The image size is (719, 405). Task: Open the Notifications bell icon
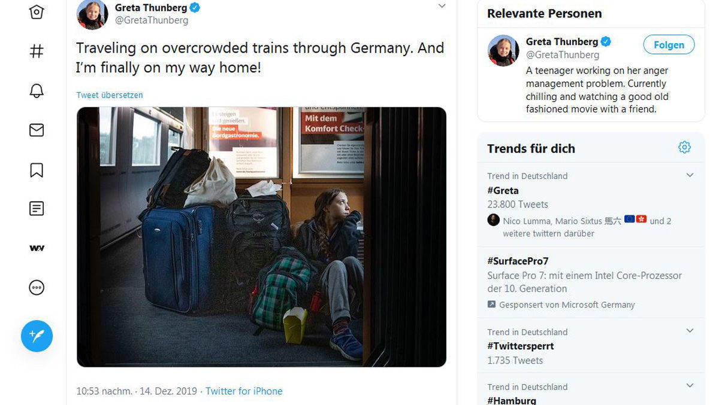pos(37,91)
